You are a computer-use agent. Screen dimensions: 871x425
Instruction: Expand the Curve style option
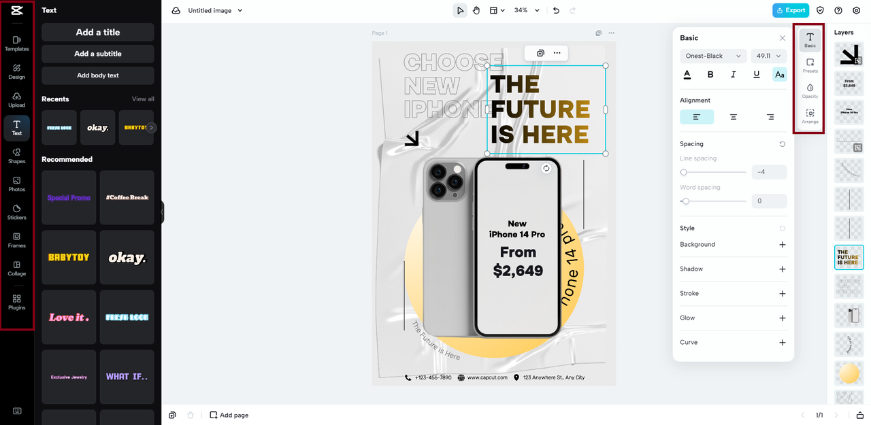click(782, 343)
